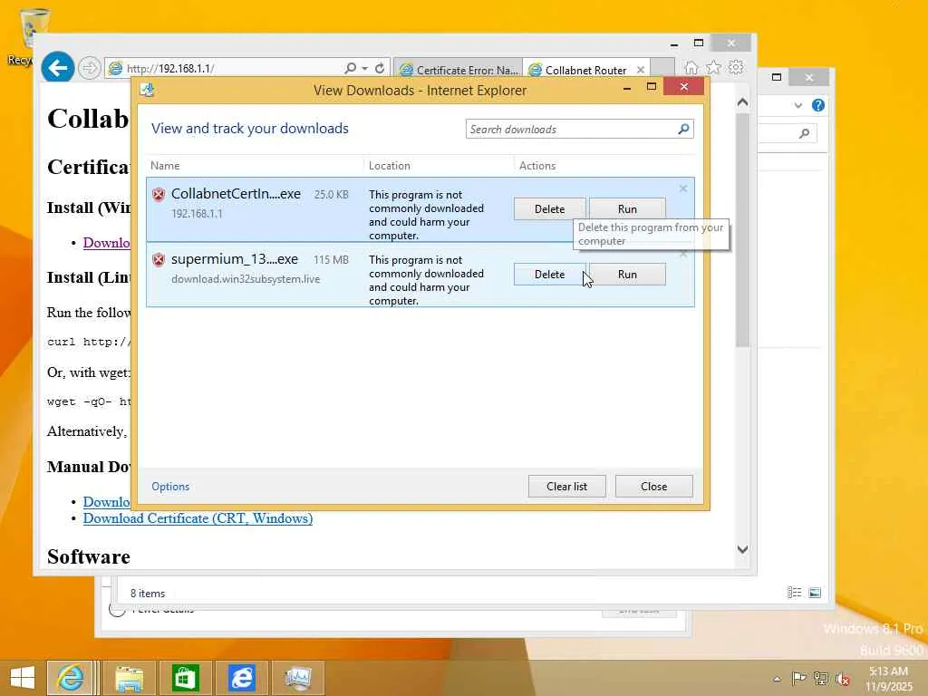
Task: Select CollabnetCertIn....exe file name
Action: [236, 194]
